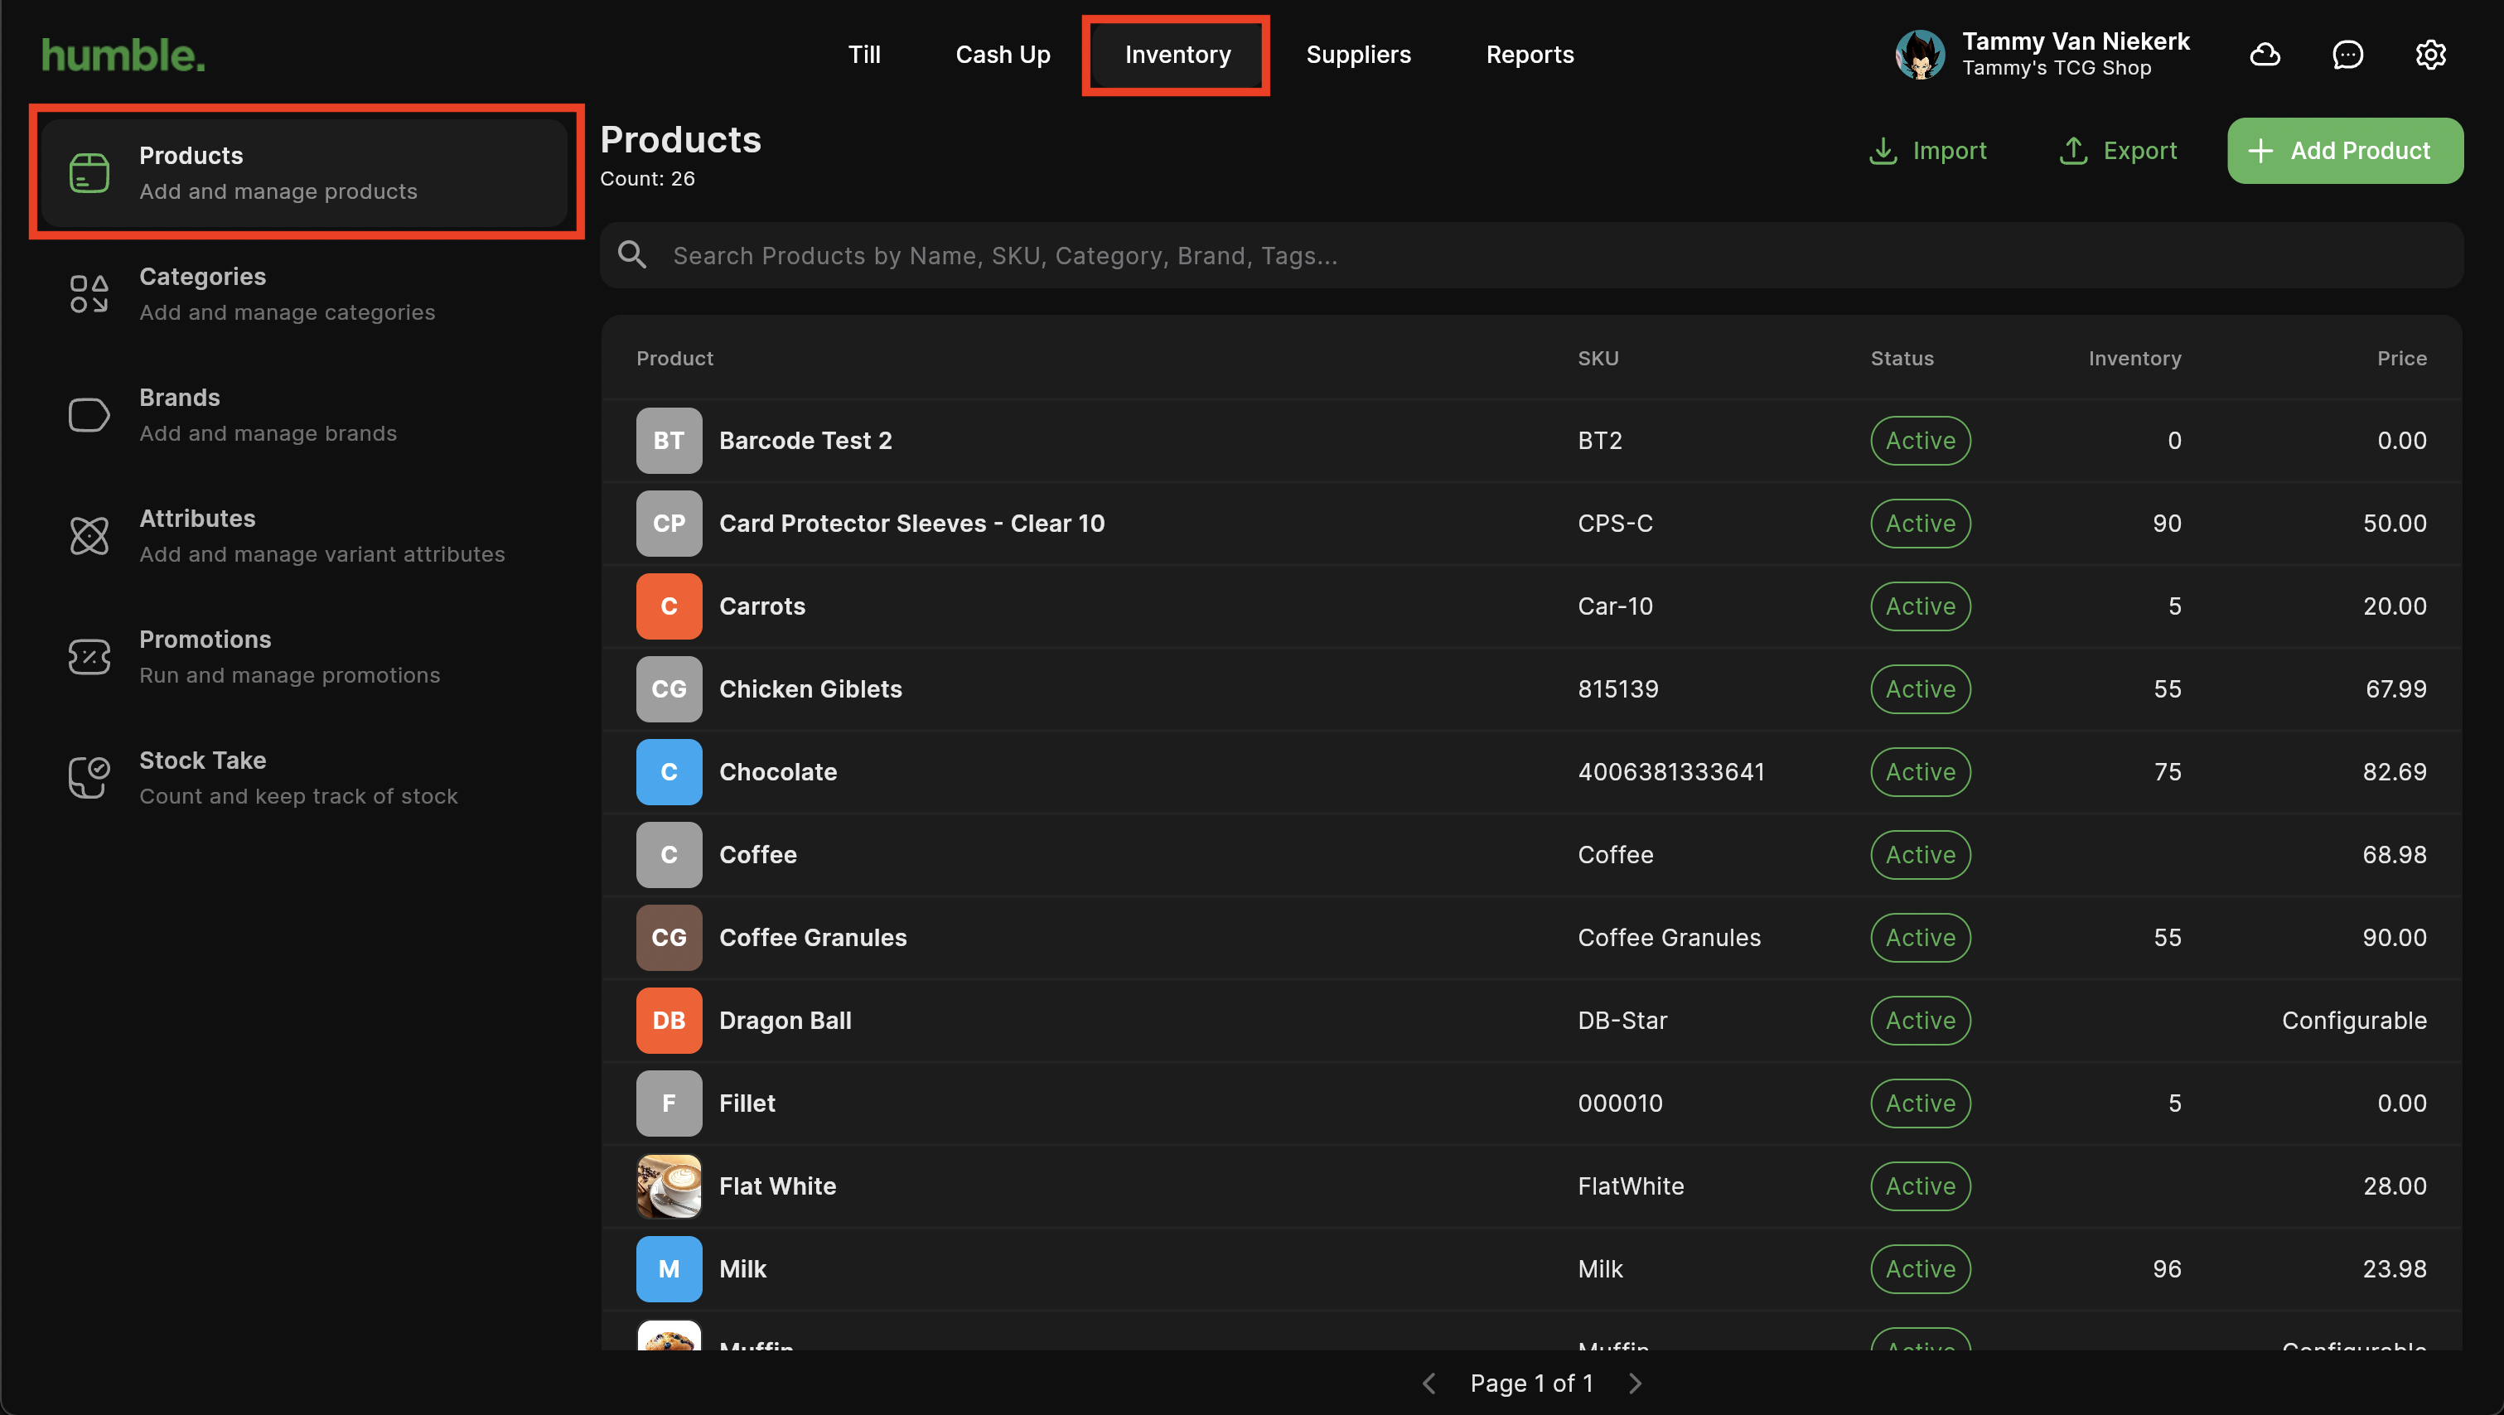Go to next page arrow
This screenshot has height=1415, width=2504.
[1635, 1383]
